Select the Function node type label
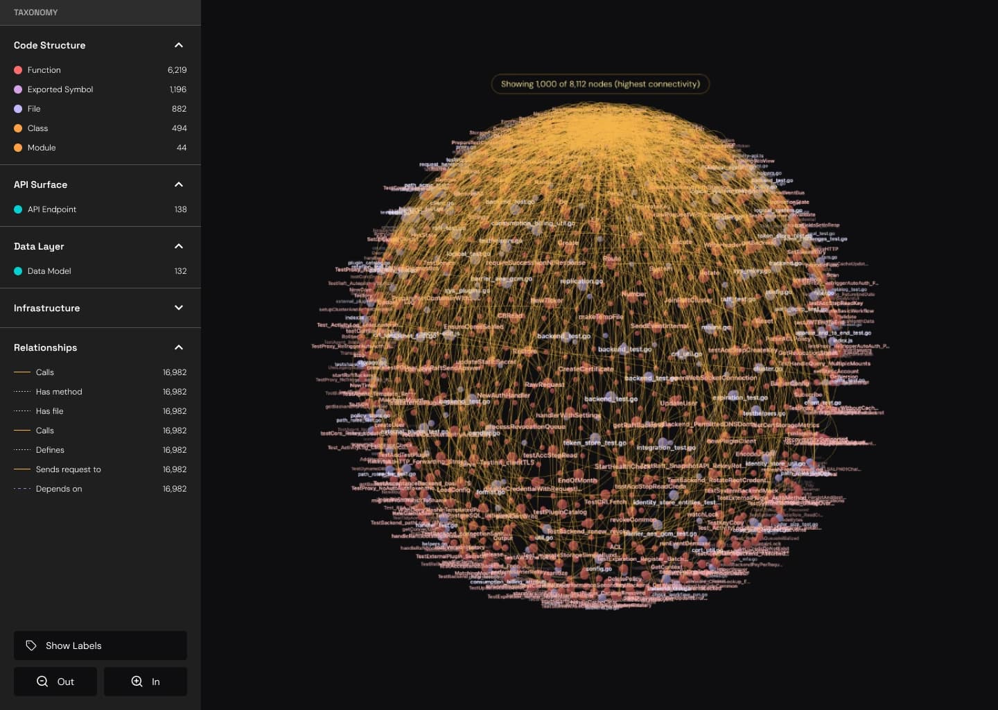The width and height of the screenshot is (998, 710). pos(44,70)
